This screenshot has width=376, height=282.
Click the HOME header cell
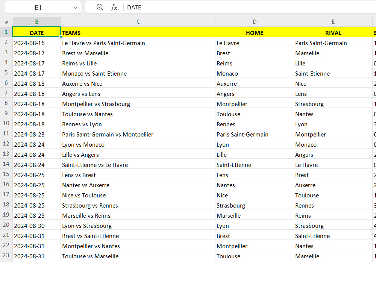[x=255, y=33]
